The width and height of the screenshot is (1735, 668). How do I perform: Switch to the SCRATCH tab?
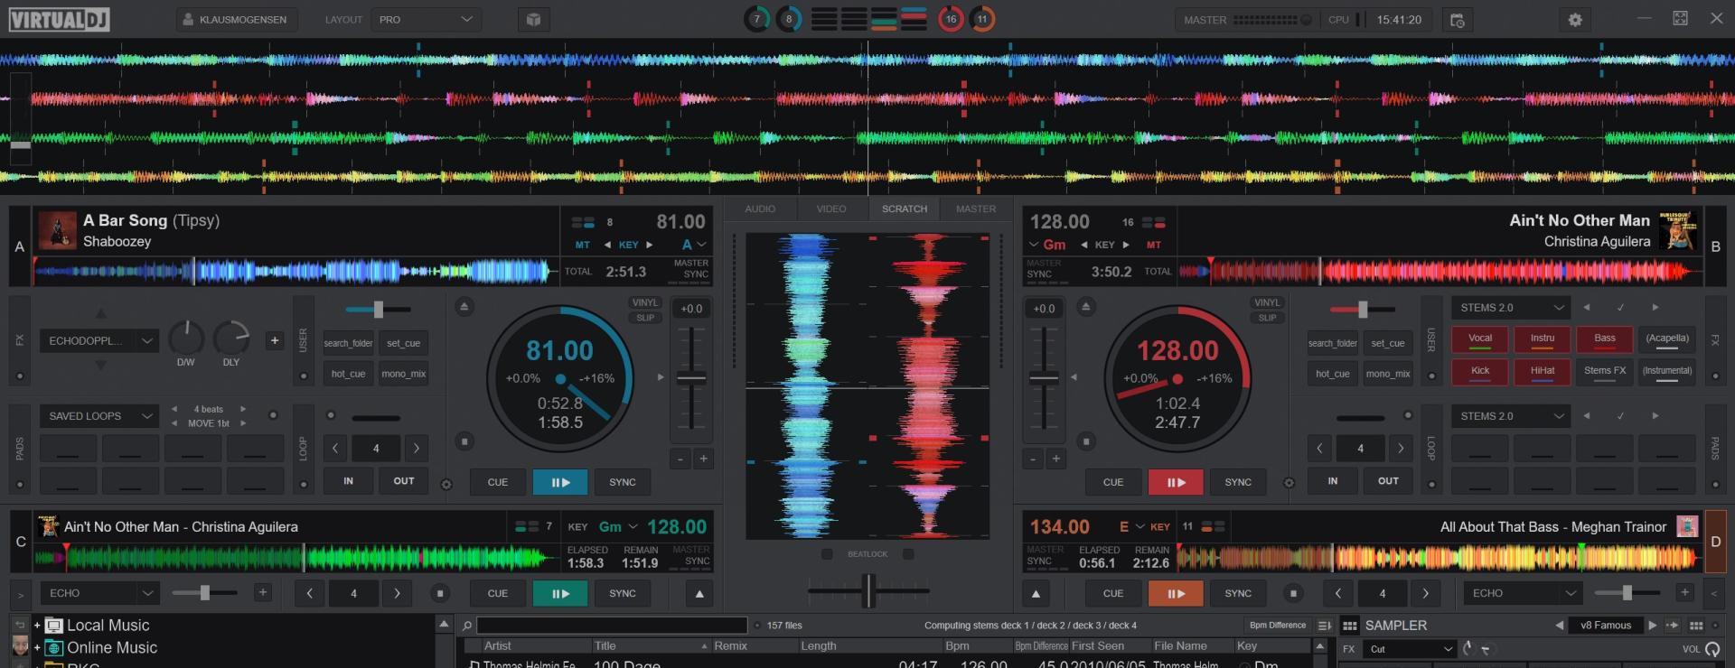pos(905,209)
